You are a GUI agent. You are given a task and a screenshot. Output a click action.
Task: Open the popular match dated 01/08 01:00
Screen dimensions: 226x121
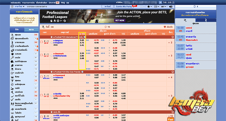coord(195,65)
